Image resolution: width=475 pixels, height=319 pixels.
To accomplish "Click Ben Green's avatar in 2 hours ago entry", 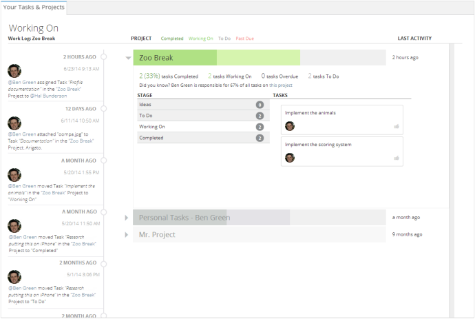I will (14, 71).
